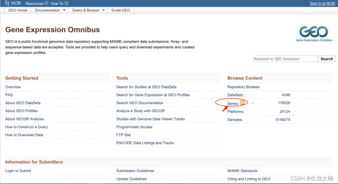The image size is (338, 184).
Task: Click the GEO logo image
Action: [314, 34]
